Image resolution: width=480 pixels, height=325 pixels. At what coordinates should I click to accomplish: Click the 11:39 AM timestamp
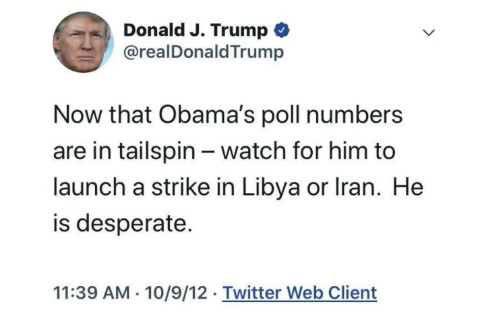tap(91, 293)
